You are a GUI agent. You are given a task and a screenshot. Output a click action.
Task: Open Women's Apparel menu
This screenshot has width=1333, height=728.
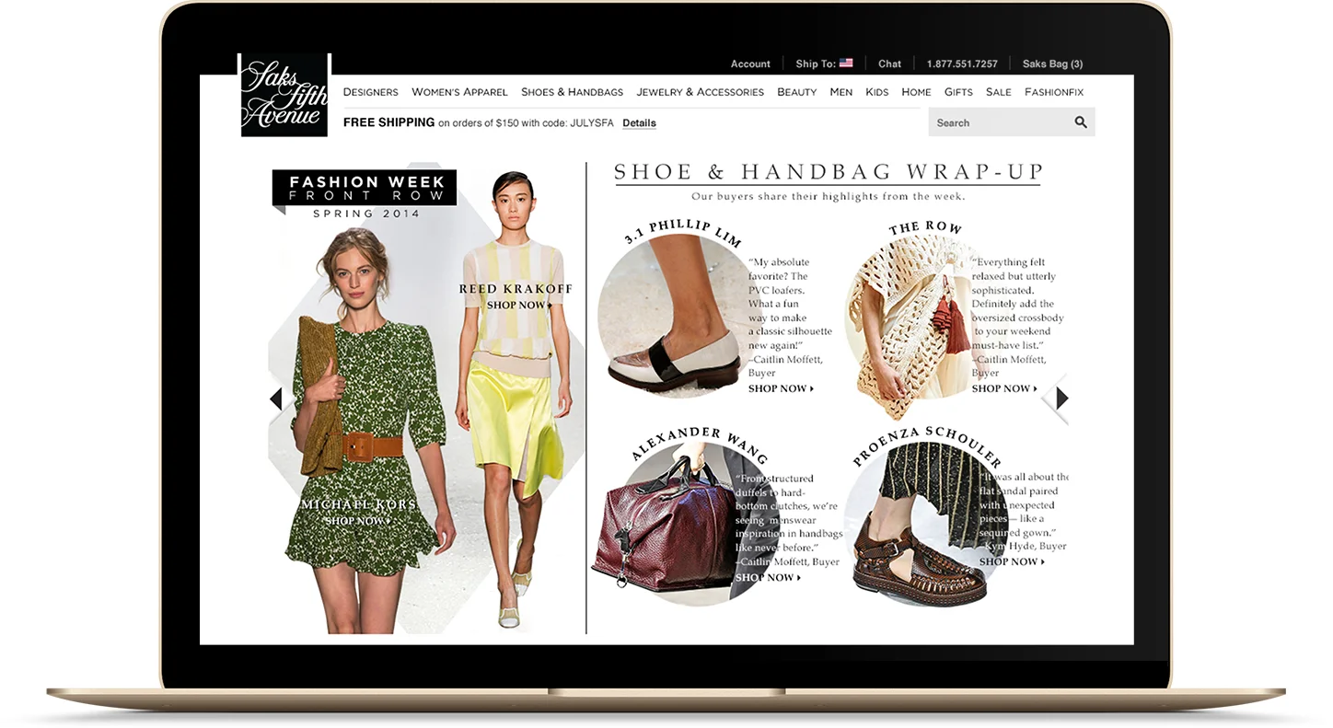pos(459,92)
